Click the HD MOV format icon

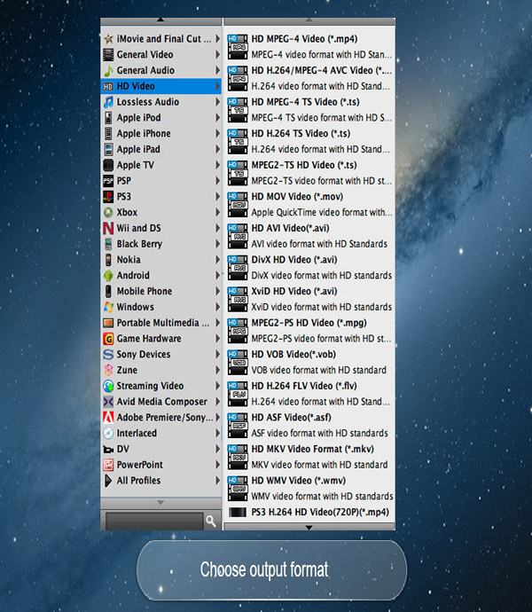pyautogui.click(x=238, y=204)
